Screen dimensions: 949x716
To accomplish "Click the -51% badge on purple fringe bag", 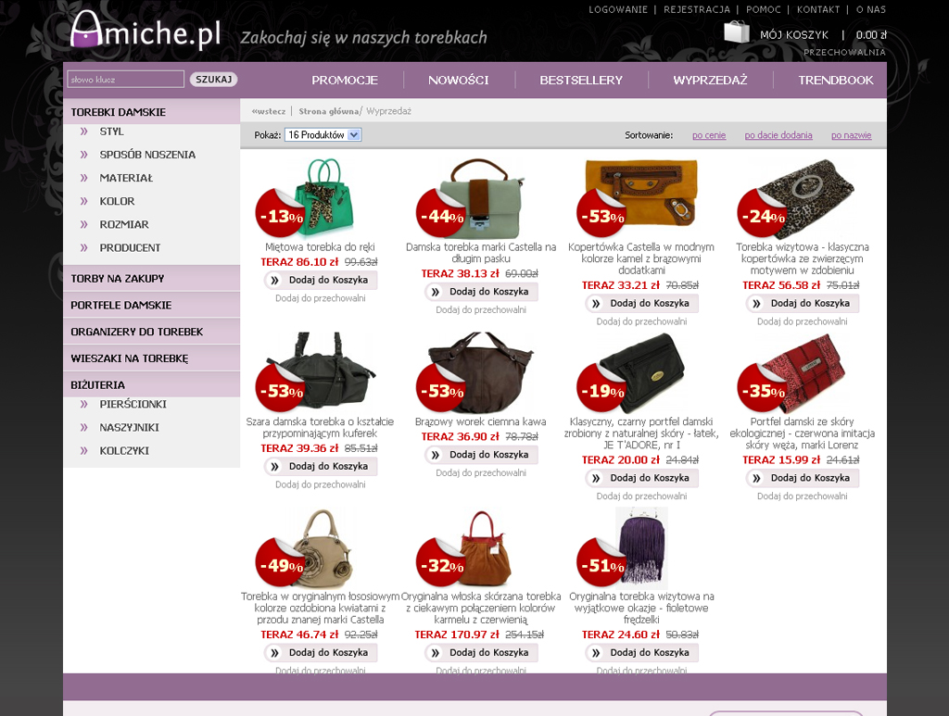I will click(x=601, y=562).
